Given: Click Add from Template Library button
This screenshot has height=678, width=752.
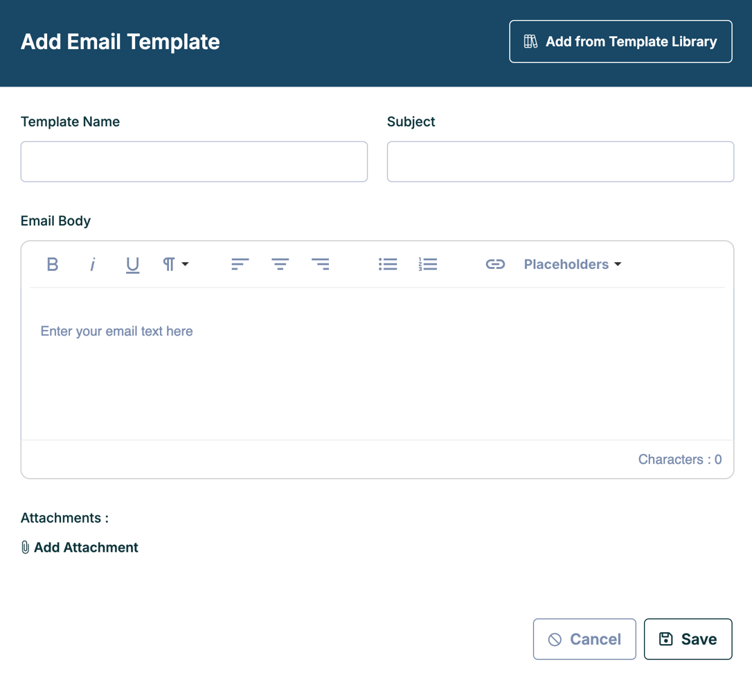Looking at the screenshot, I should 620,42.
